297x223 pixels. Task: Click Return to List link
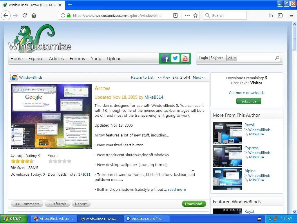[x=142, y=77]
